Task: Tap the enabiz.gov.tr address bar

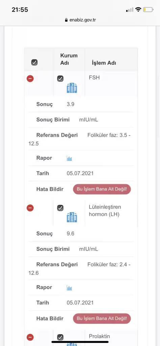Action: (80, 20)
